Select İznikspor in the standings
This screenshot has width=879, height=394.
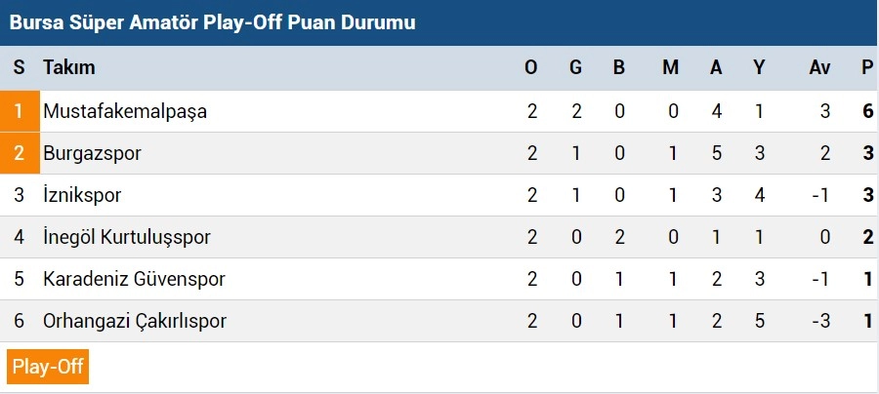[82, 195]
